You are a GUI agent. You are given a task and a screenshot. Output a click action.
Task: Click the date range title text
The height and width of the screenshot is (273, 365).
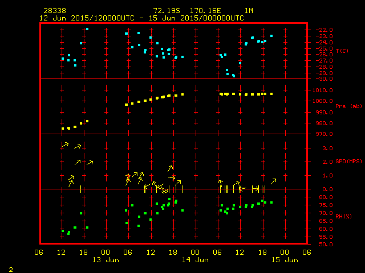click(x=141, y=18)
